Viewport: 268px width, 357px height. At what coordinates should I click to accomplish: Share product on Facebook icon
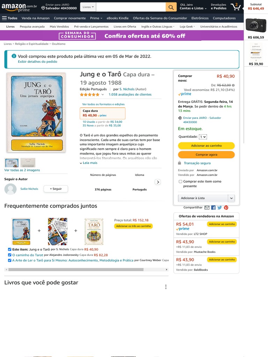point(213,207)
